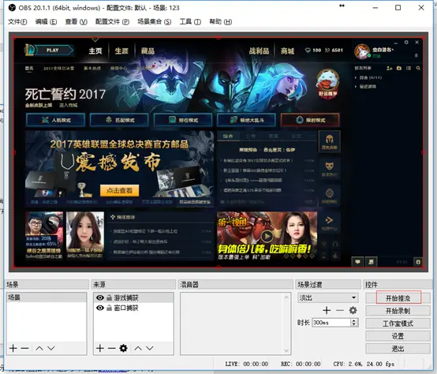Click the 开始推流 button

(398, 298)
